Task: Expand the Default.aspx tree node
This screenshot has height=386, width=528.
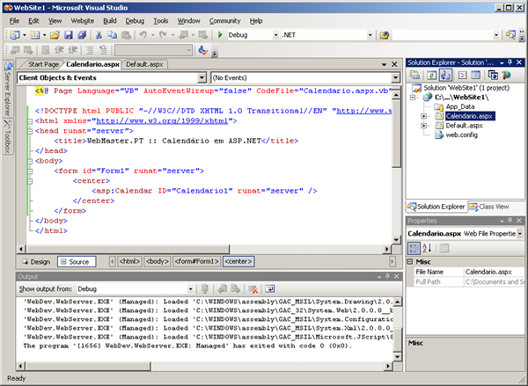Action: (423, 126)
